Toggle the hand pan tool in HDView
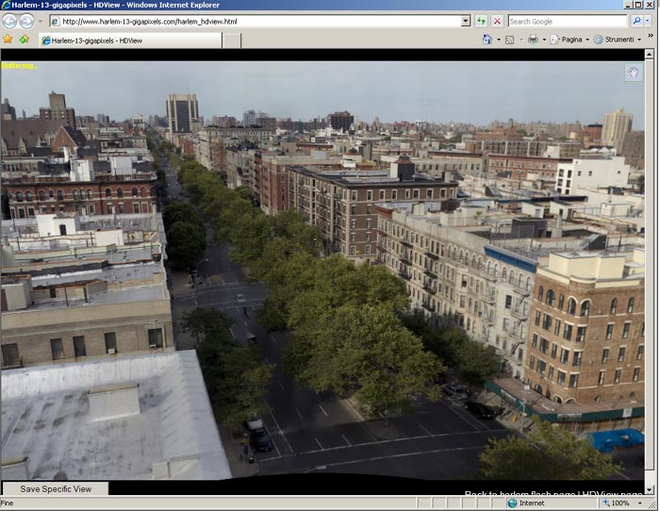Viewport: 660px width, 511px height. [633, 74]
